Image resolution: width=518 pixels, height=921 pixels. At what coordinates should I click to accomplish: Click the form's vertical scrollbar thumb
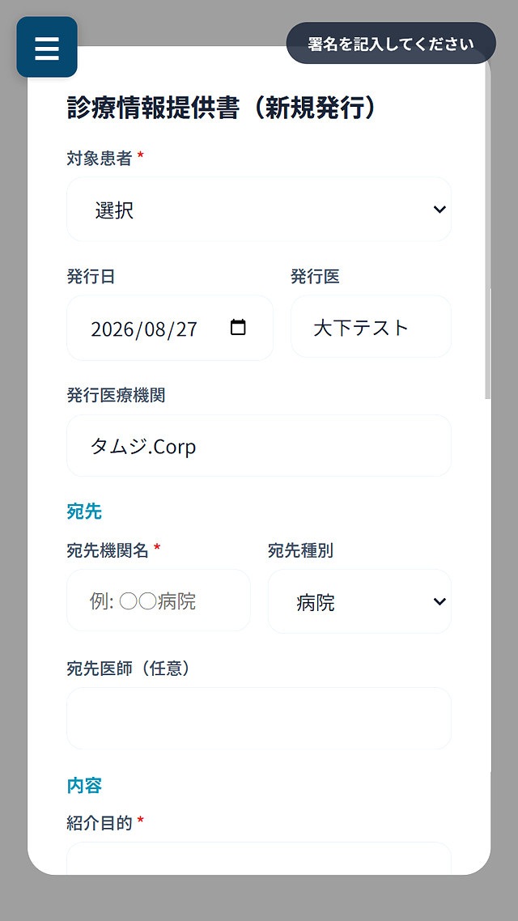487,229
